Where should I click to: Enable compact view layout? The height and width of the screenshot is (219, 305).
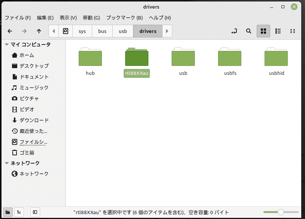(x=292, y=31)
